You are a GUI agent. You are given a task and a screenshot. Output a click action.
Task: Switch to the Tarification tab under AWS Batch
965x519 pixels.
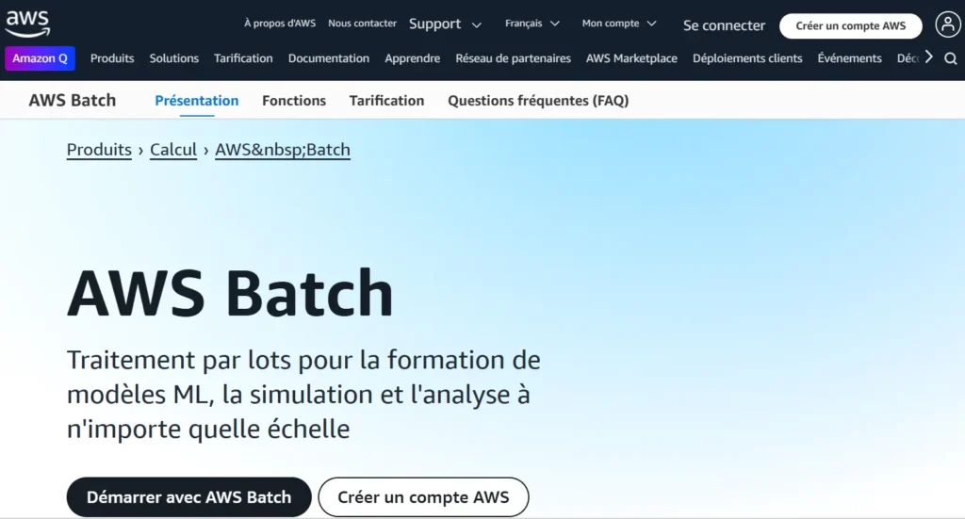point(386,101)
